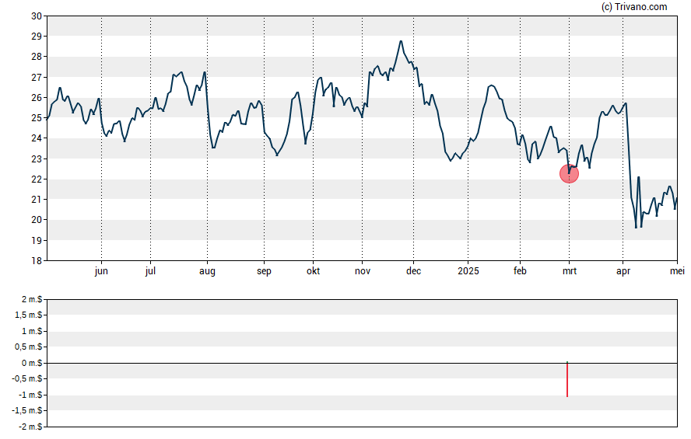691x439 pixels.
Task: Click the price axis value 29
Action: [37, 37]
